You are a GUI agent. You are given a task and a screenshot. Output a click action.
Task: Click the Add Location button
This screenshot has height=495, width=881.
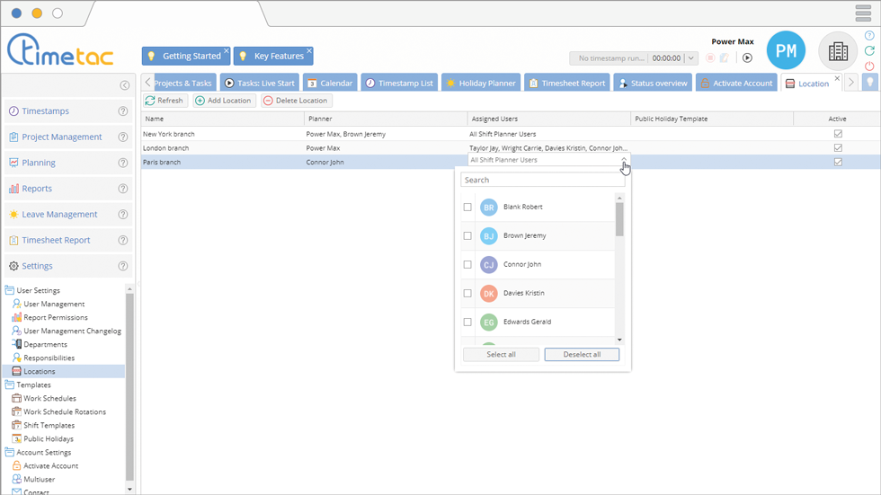[x=224, y=101]
